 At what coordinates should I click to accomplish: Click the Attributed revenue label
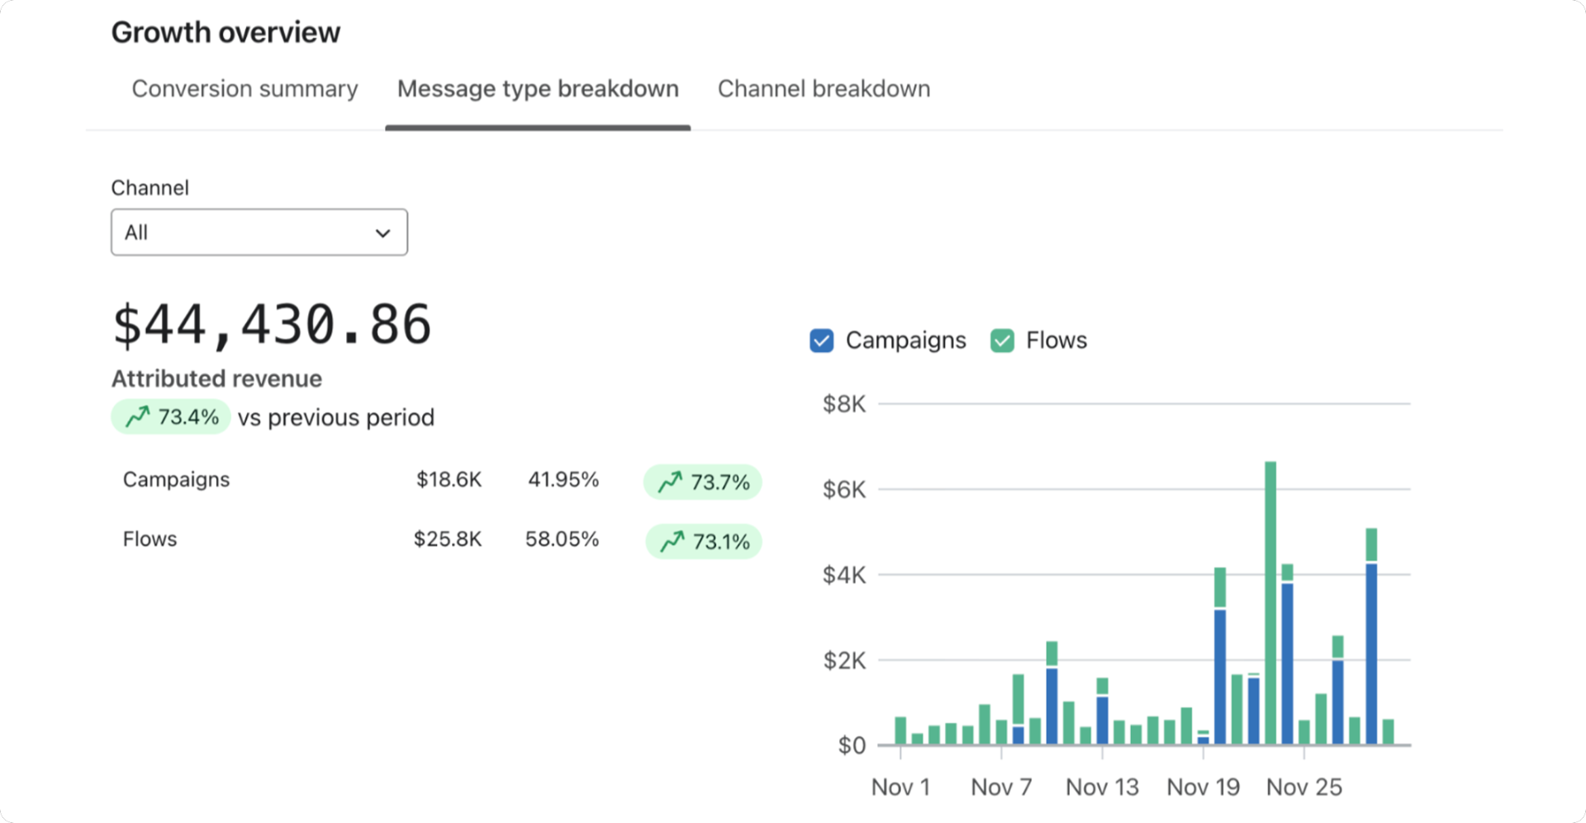click(x=216, y=378)
